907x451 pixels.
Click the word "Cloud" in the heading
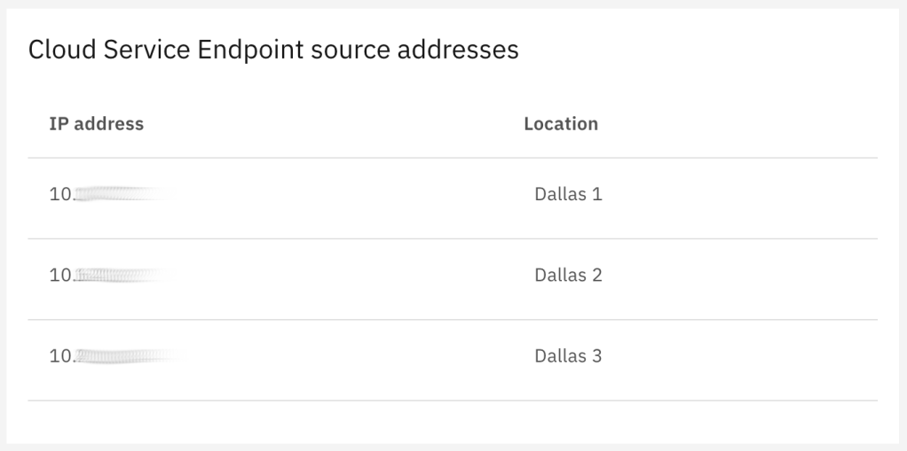[x=60, y=50]
